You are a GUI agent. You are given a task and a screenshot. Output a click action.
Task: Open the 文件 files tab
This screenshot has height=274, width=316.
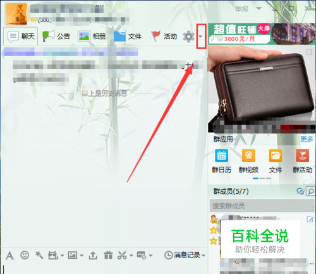click(128, 36)
